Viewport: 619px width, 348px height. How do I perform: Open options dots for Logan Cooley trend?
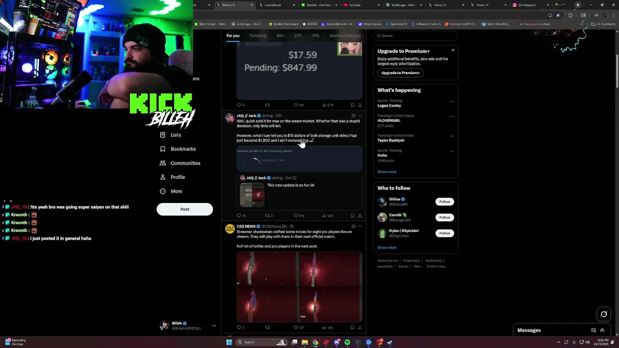click(x=452, y=101)
